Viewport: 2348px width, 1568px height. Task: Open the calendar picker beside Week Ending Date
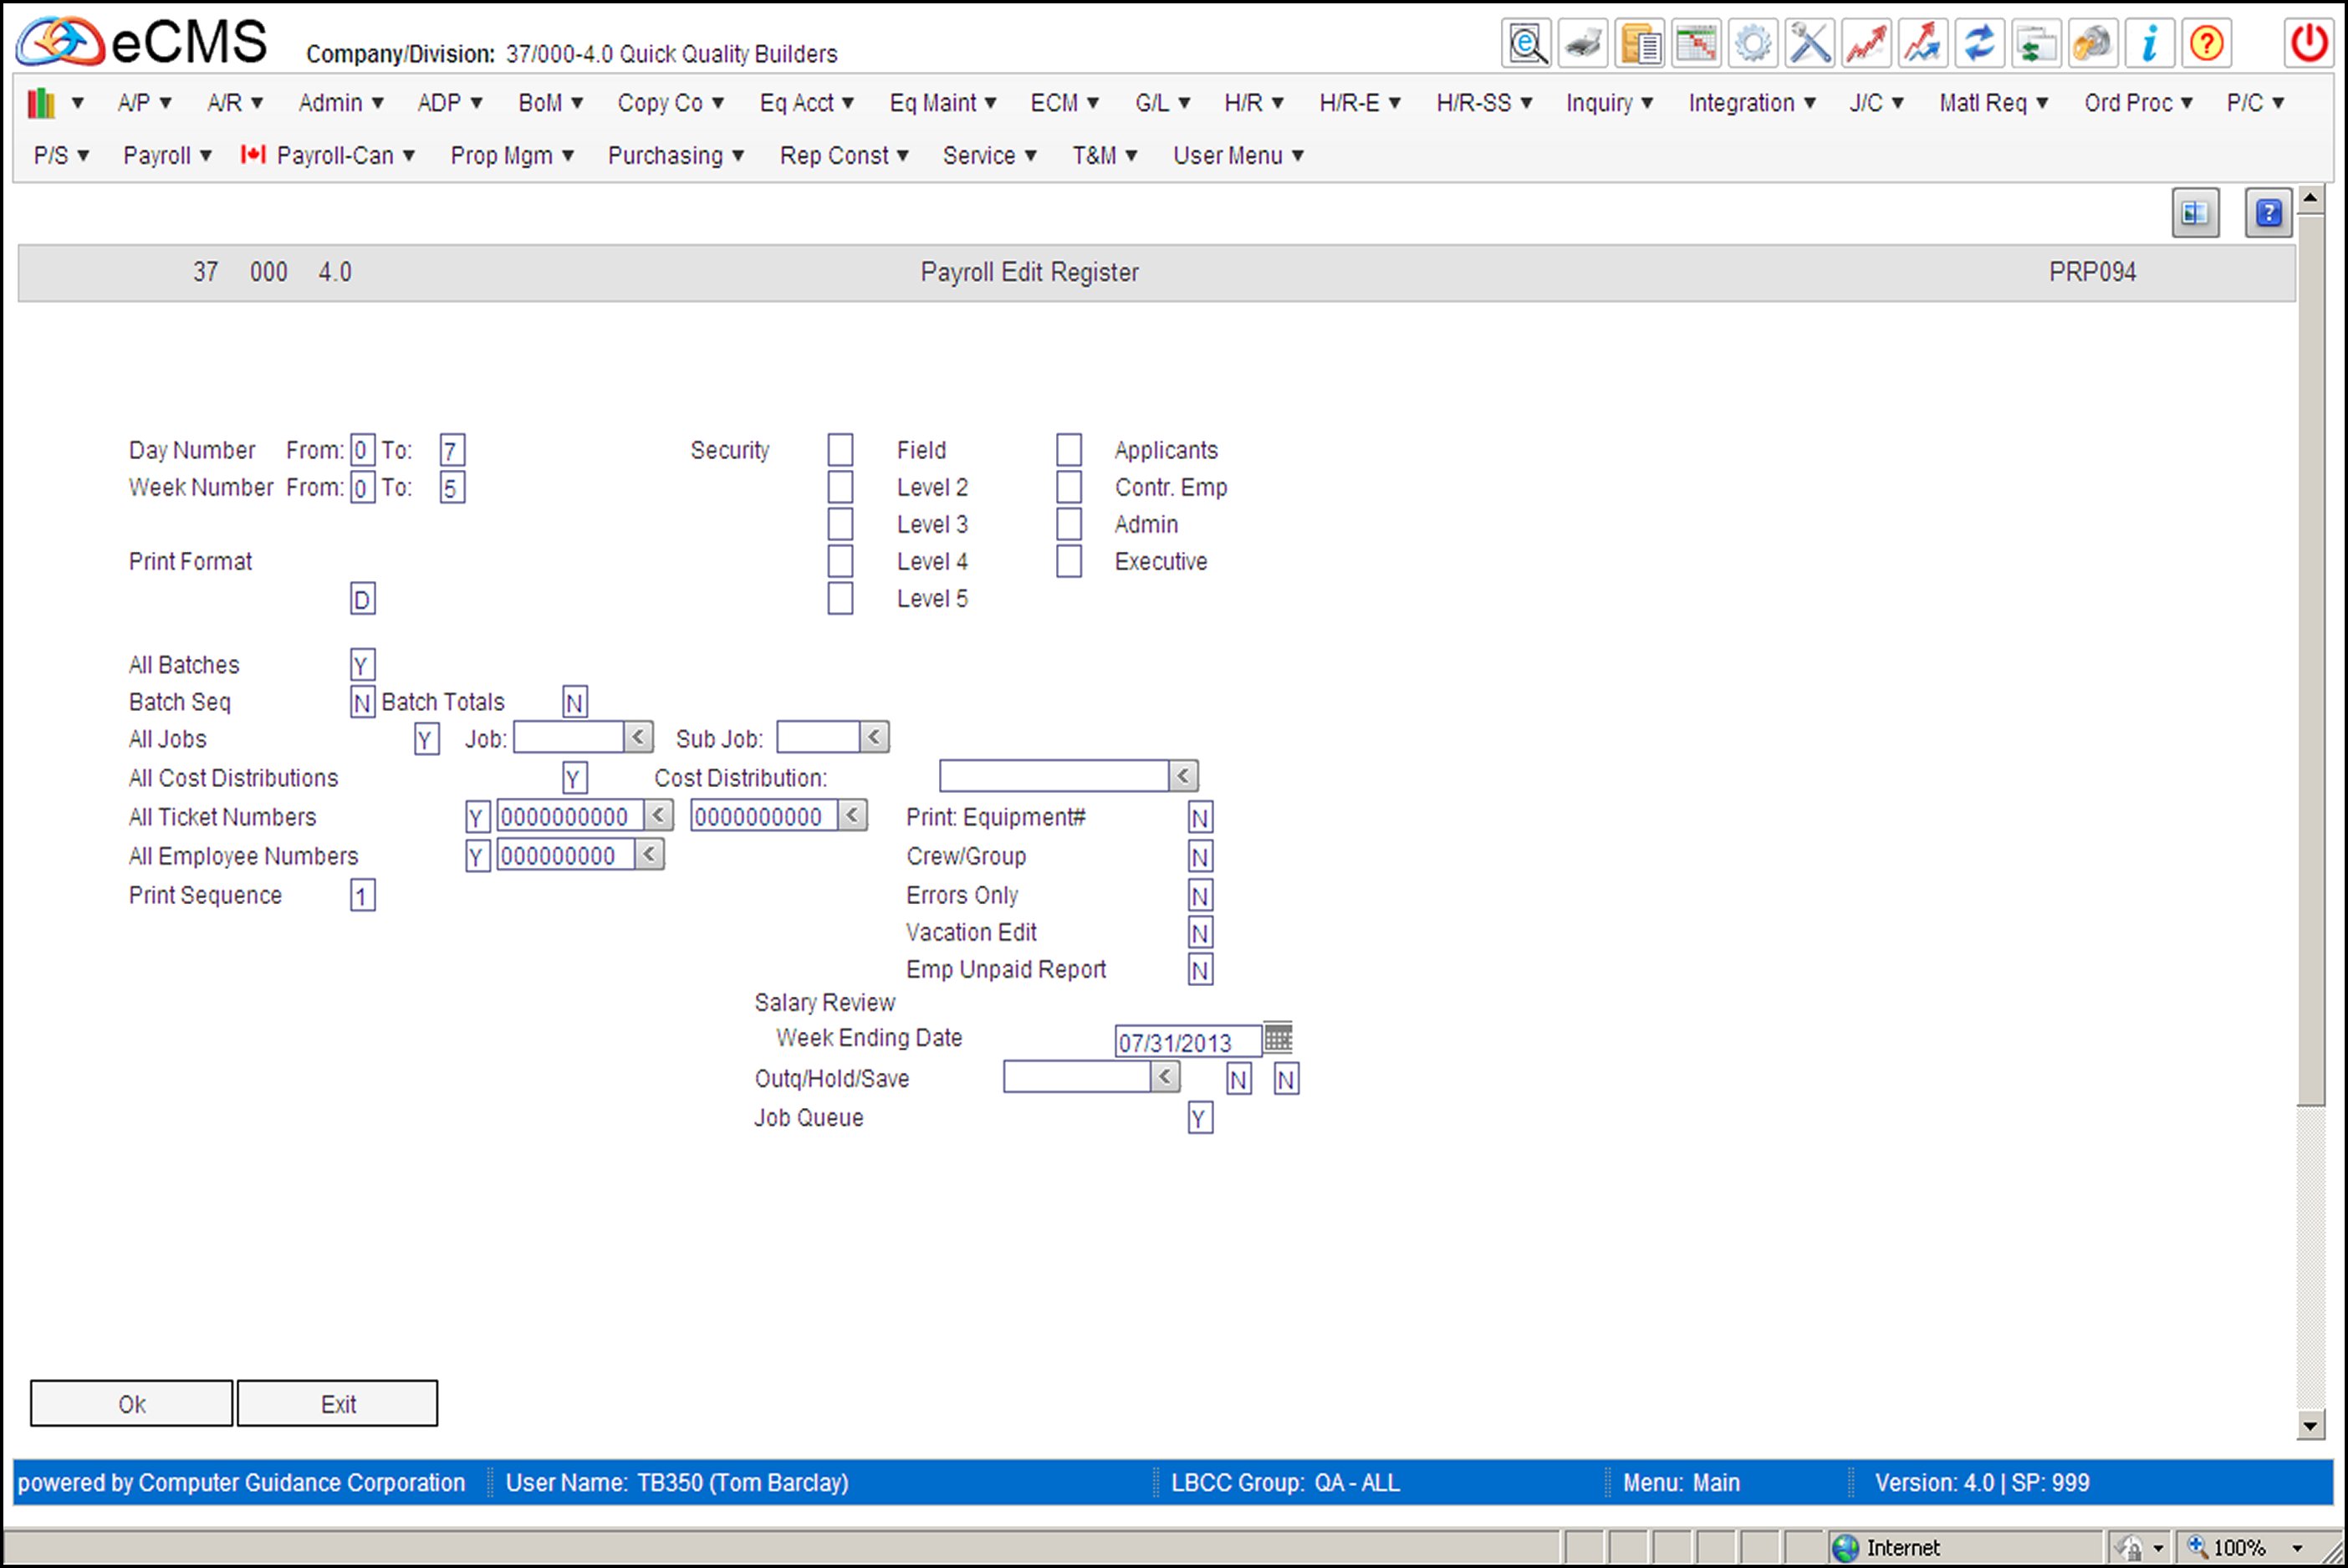[x=1277, y=1037]
